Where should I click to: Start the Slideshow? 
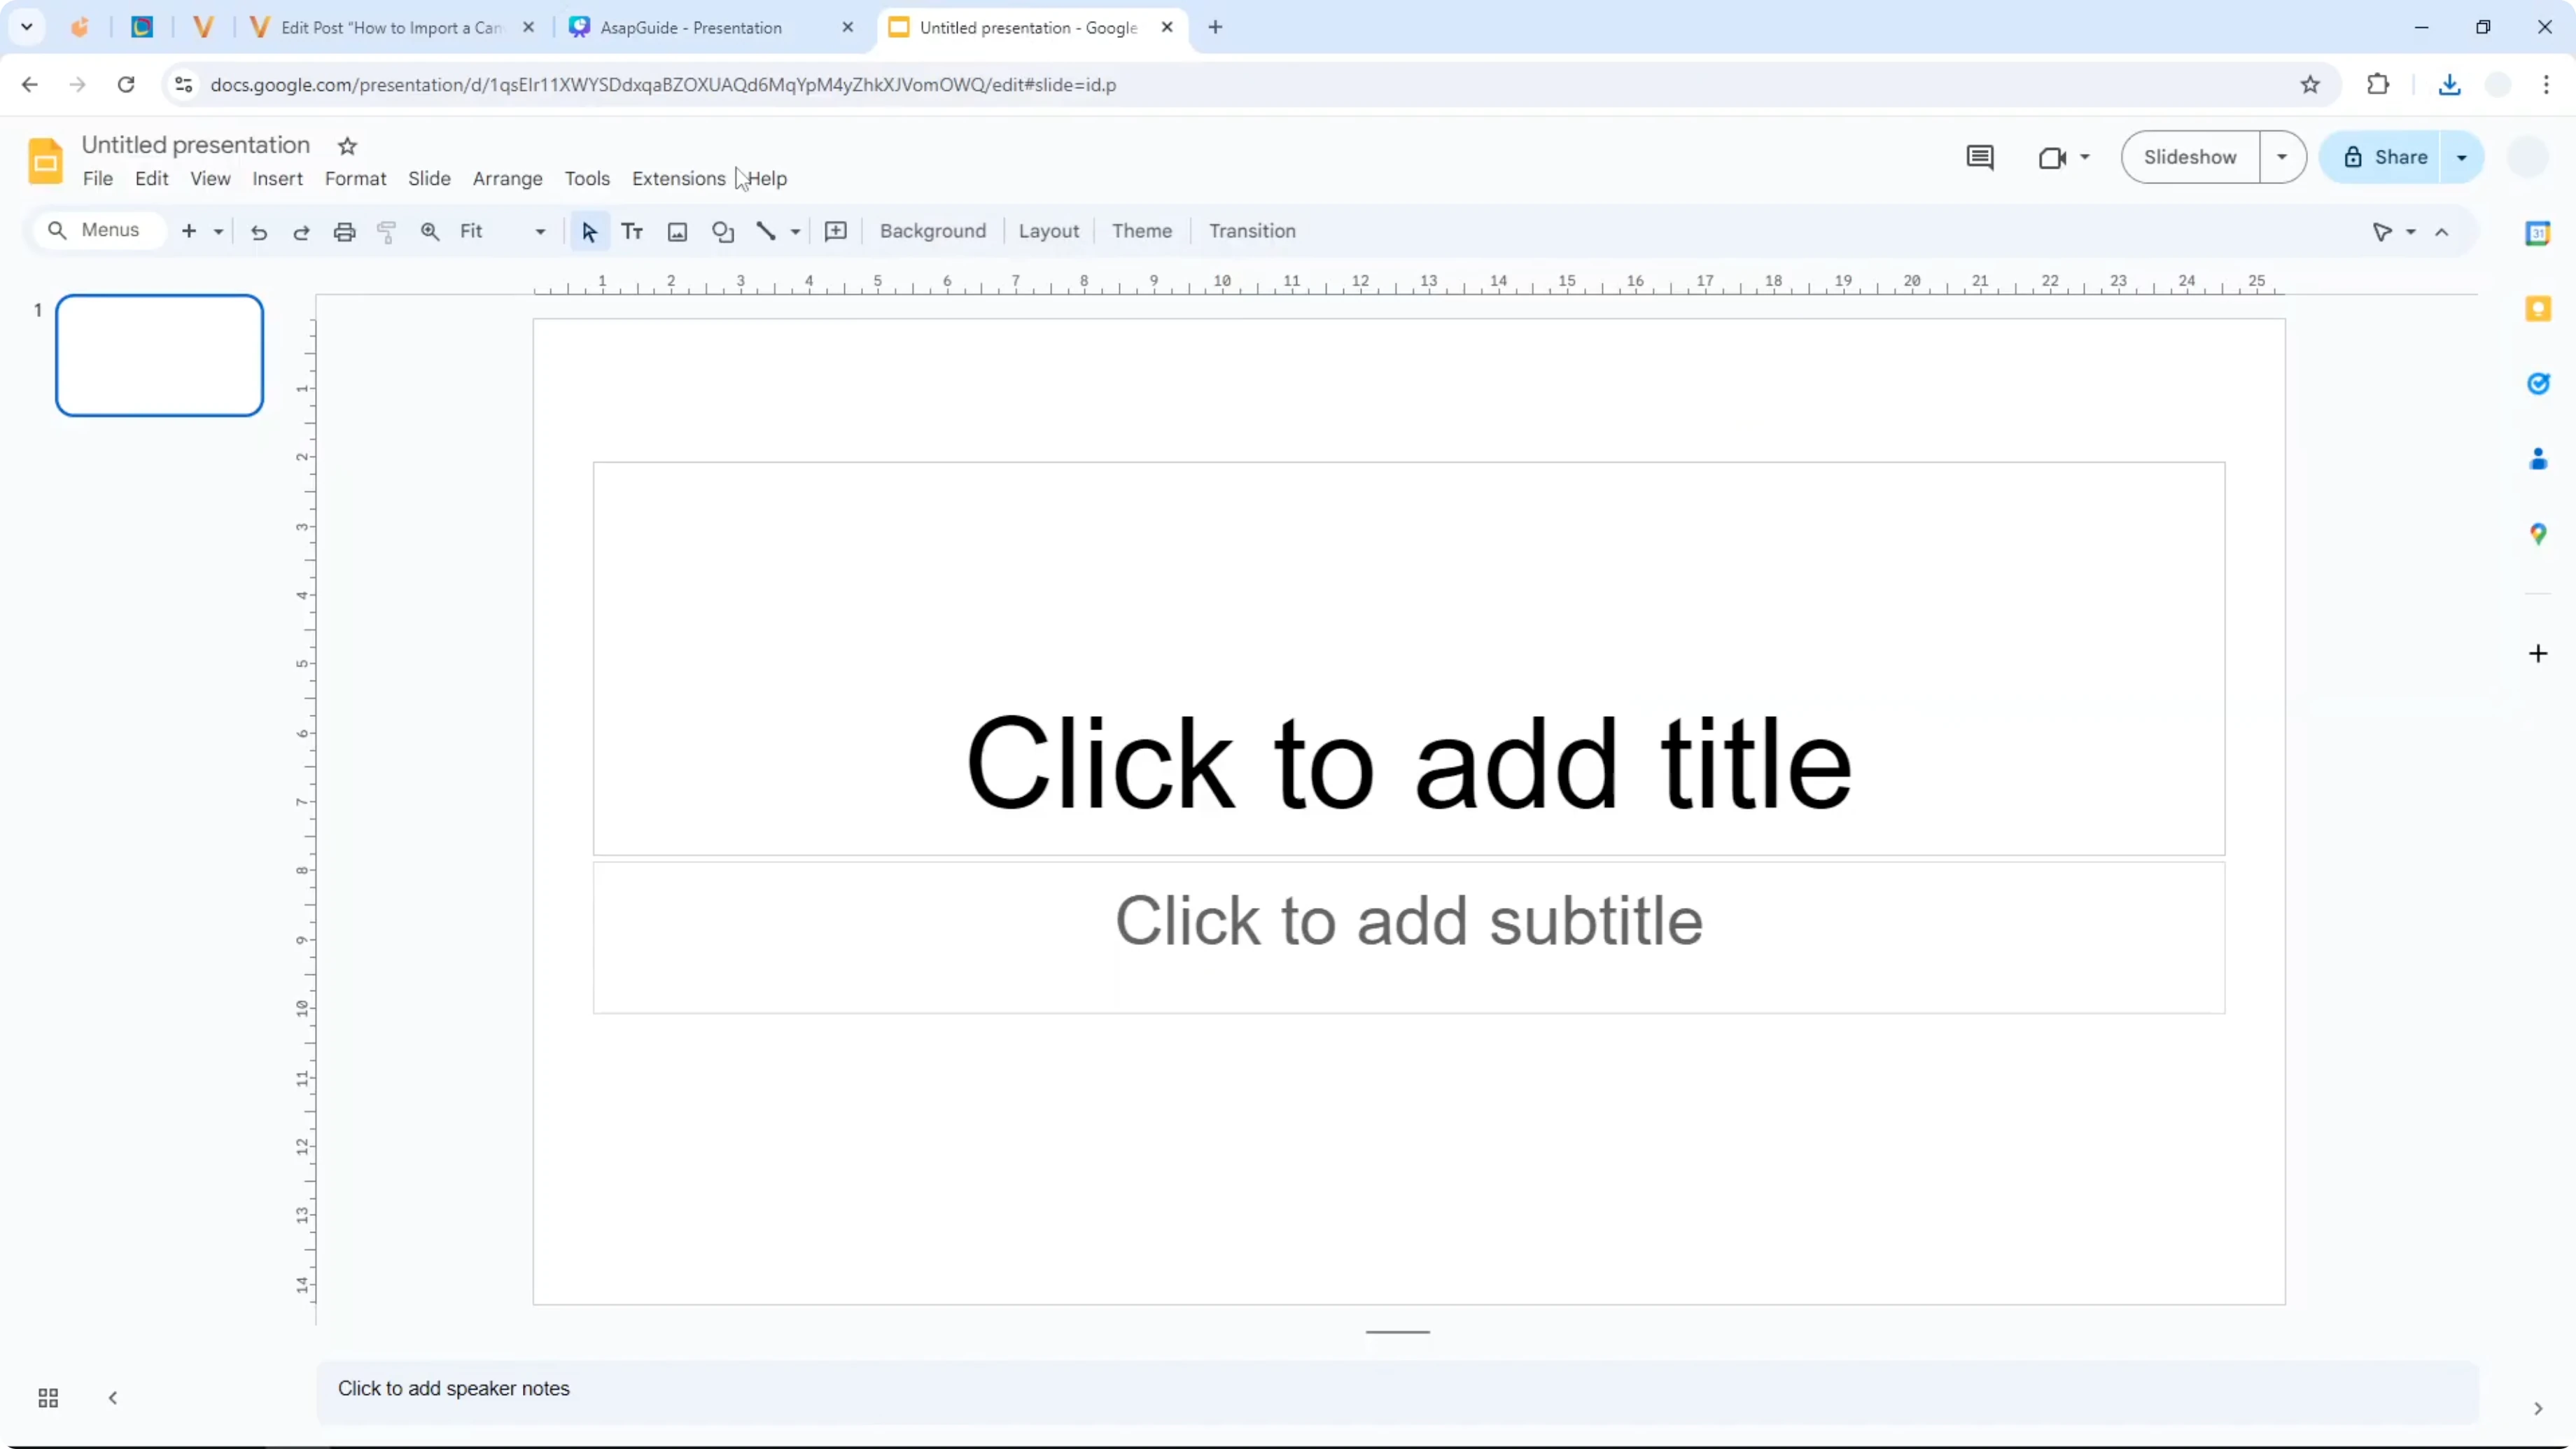click(2190, 157)
